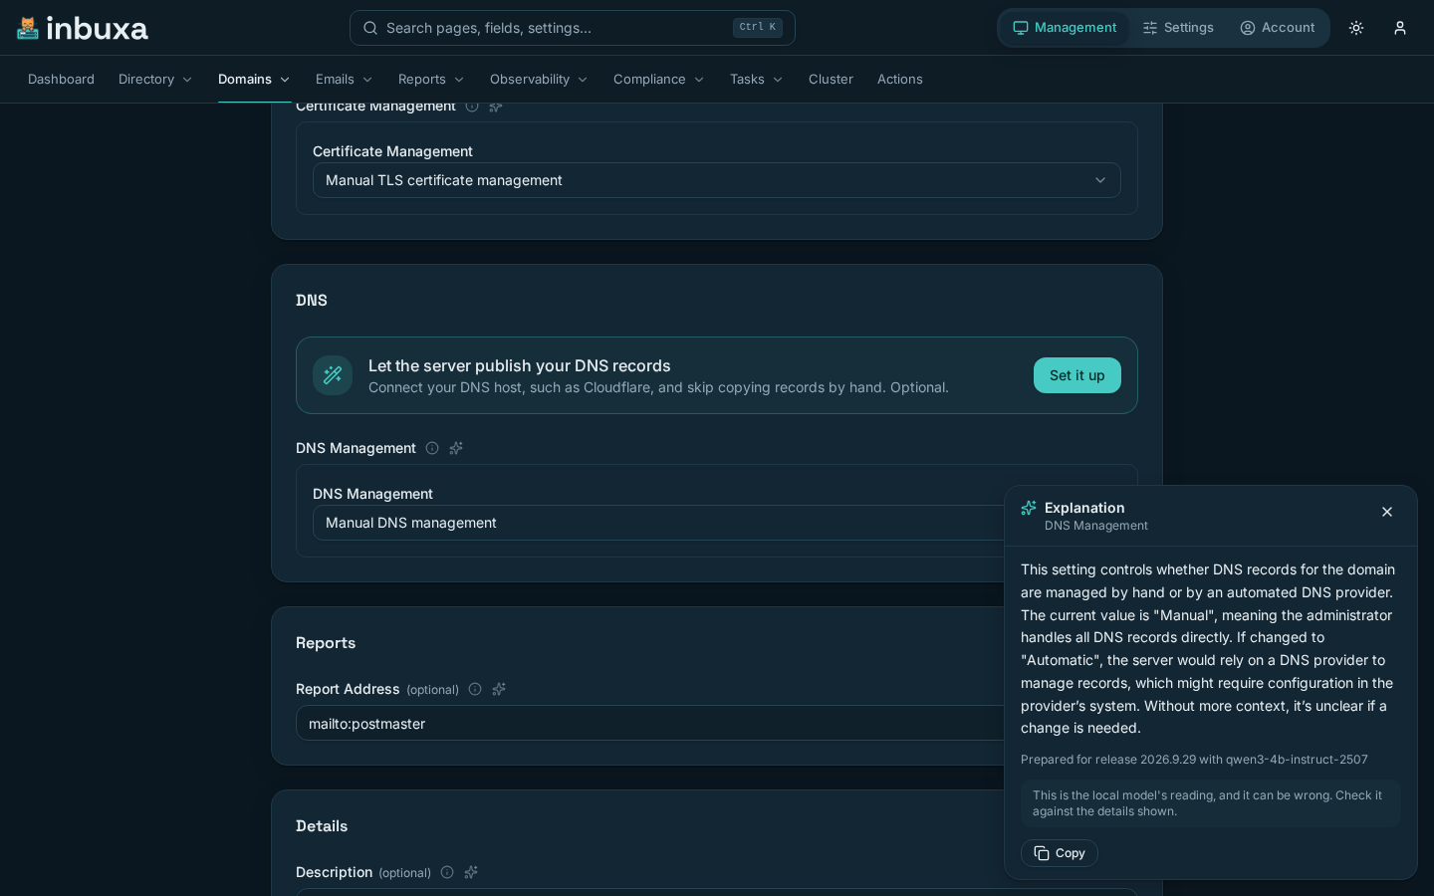This screenshot has width=1434, height=896.
Task: Open the Manual DNS management dropdown
Action: pyautogui.click(x=658, y=523)
